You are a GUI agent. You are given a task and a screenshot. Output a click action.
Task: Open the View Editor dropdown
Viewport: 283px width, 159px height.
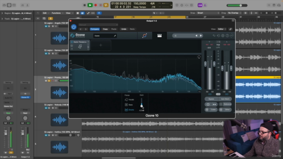click(222, 29)
